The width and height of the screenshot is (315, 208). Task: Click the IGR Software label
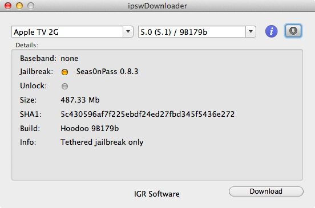[x=157, y=194]
